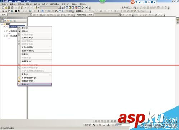Screen dimensions: 179x130
Task: Choose 创建图层包 in context menu
Action: (x=35, y=81)
